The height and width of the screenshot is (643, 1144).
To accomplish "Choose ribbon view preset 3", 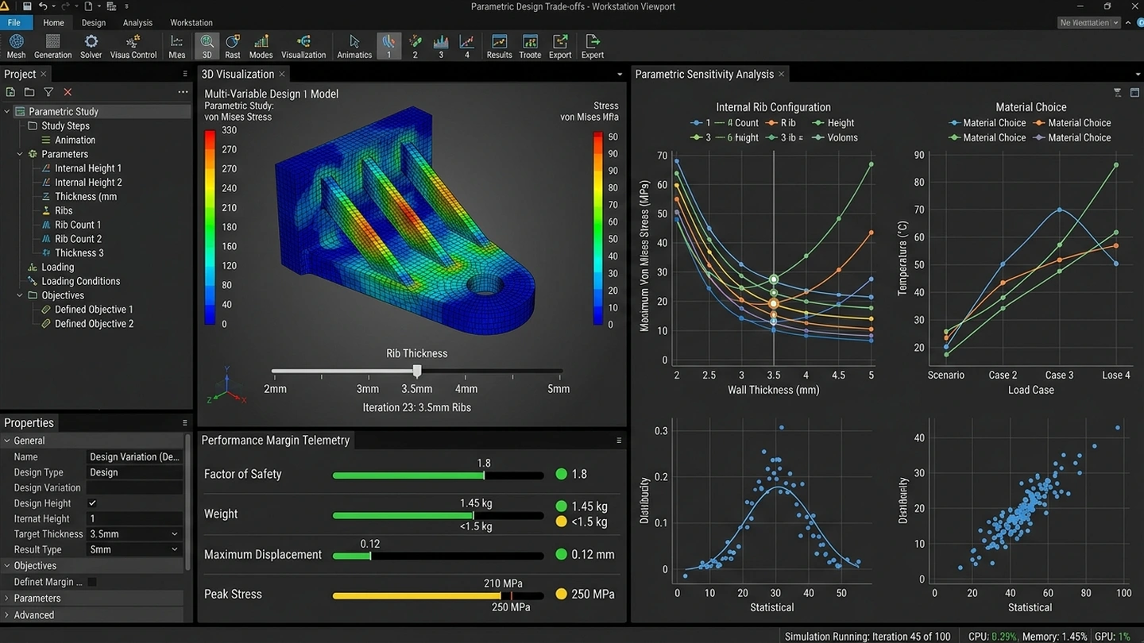I will click(x=441, y=47).
